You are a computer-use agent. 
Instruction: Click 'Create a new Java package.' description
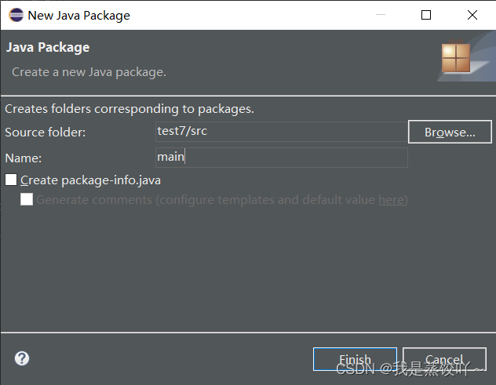pos(89,72)
